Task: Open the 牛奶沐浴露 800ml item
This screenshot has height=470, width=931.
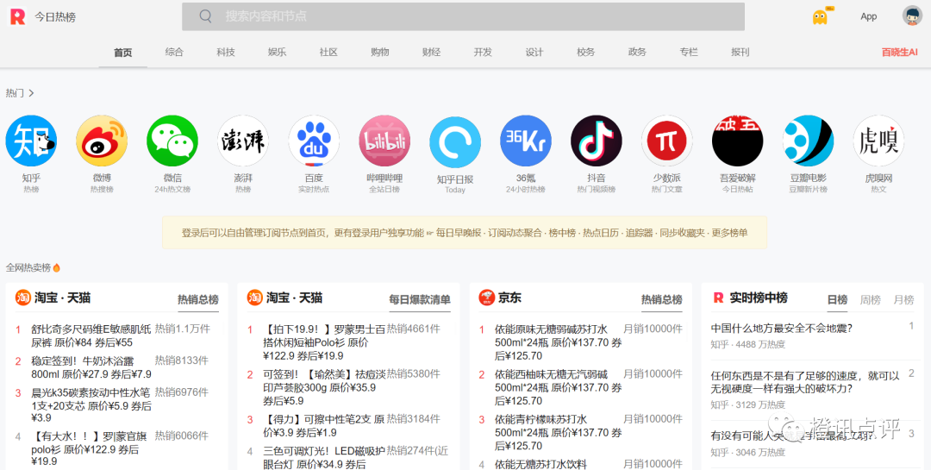Action: [91, 367]
